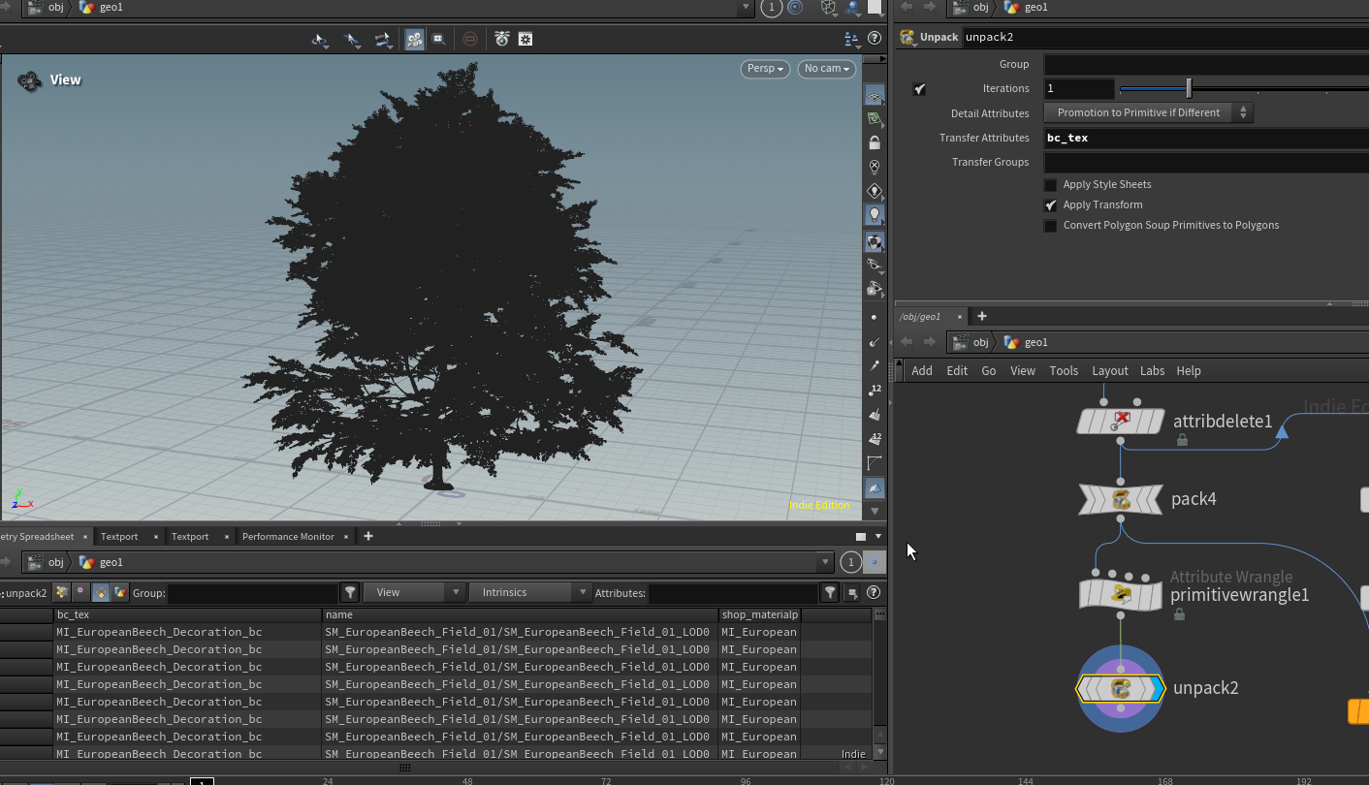Disable the Iterations checkbox
The width and height of the screenshot is (1369, 785).
pyautogui.click(x=919, y=89)
